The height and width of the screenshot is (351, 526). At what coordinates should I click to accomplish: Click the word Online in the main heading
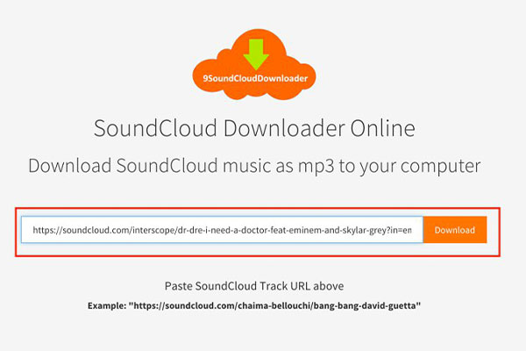[x=383, y=128]
